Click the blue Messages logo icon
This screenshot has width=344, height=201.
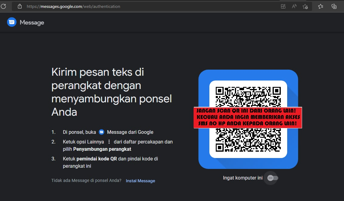pos(12,22)
